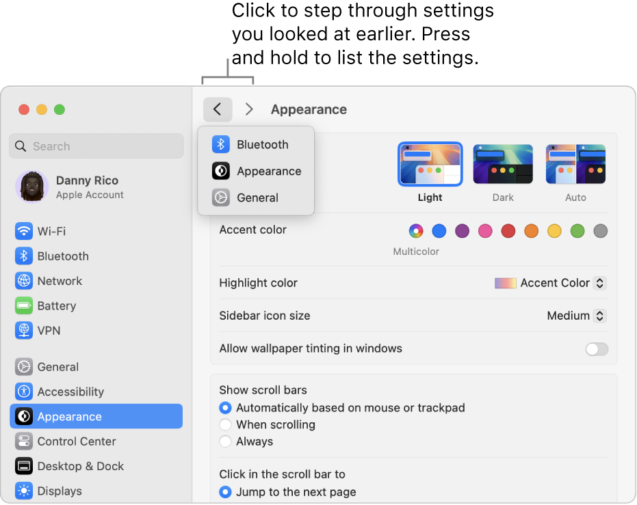Screen dimensions: 637x505
Task: Click the Control Center icon in the sidebar
Action: pyautogui.click(x=24, y=441)
